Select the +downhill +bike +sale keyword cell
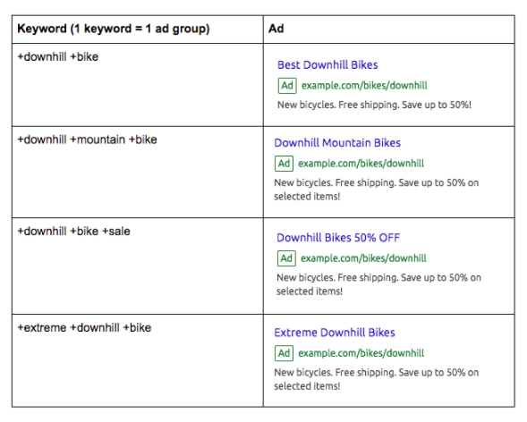The height and width of the screenshot is (422, 527). pyautogui.click(x=138, y=266)
